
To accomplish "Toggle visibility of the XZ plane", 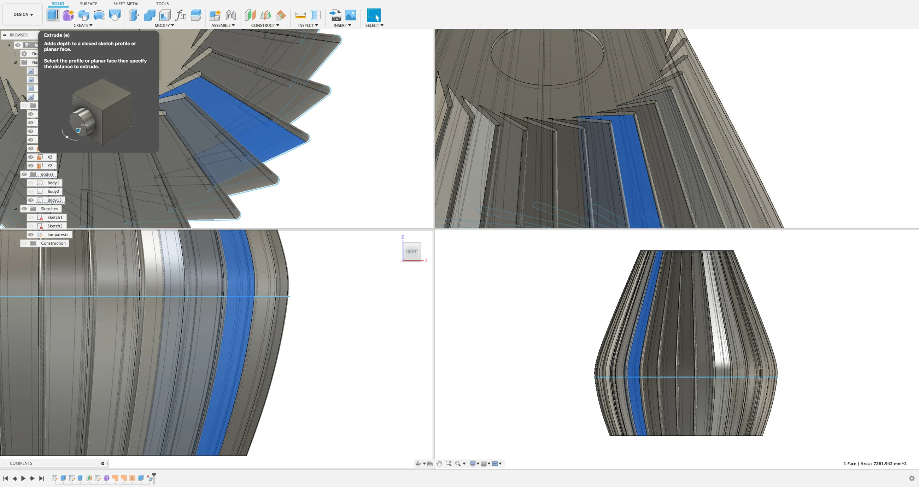I will [x=31, y=157].
